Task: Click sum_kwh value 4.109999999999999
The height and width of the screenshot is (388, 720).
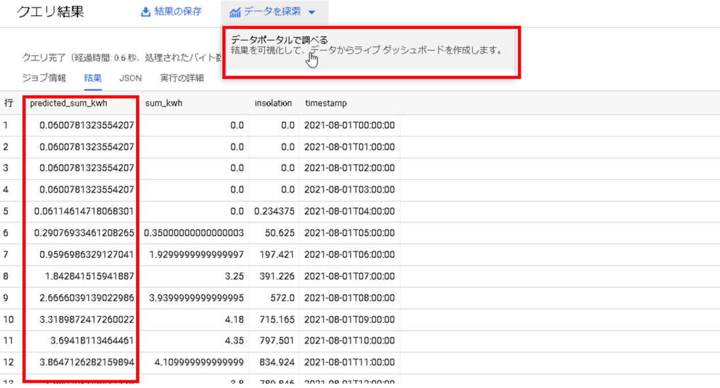Action: click(199, 362)
